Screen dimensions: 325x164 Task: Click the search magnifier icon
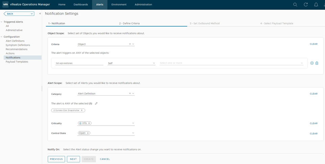tap(295, 5)
